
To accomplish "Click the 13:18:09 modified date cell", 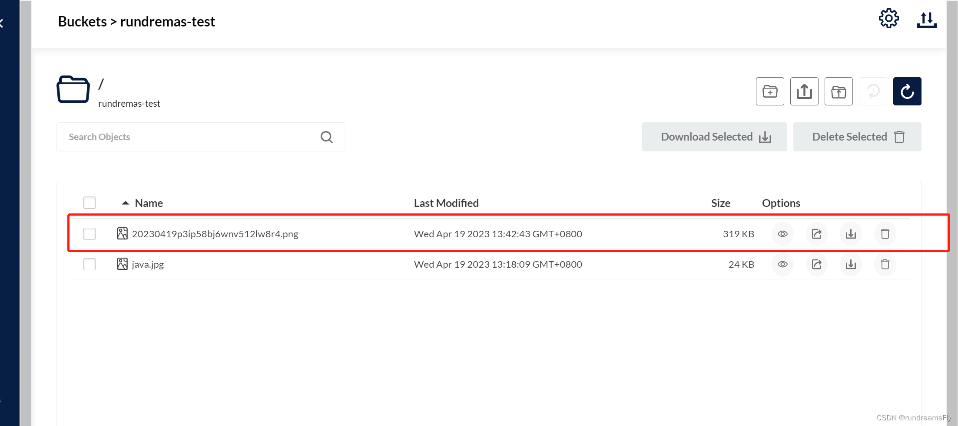I will pos(498,265).
